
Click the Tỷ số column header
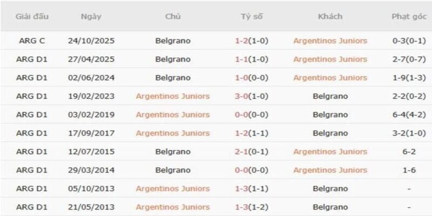coord(252,16)
